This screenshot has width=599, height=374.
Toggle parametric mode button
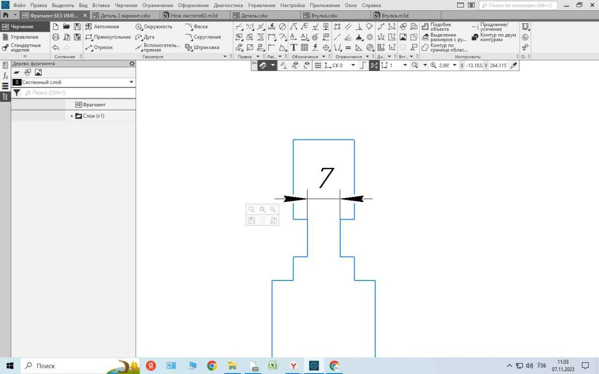click(x=374, y=65)
